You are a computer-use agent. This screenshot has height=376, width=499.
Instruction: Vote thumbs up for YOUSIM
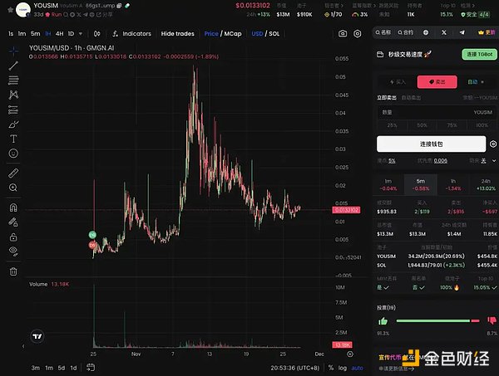[x=383, y=321]
